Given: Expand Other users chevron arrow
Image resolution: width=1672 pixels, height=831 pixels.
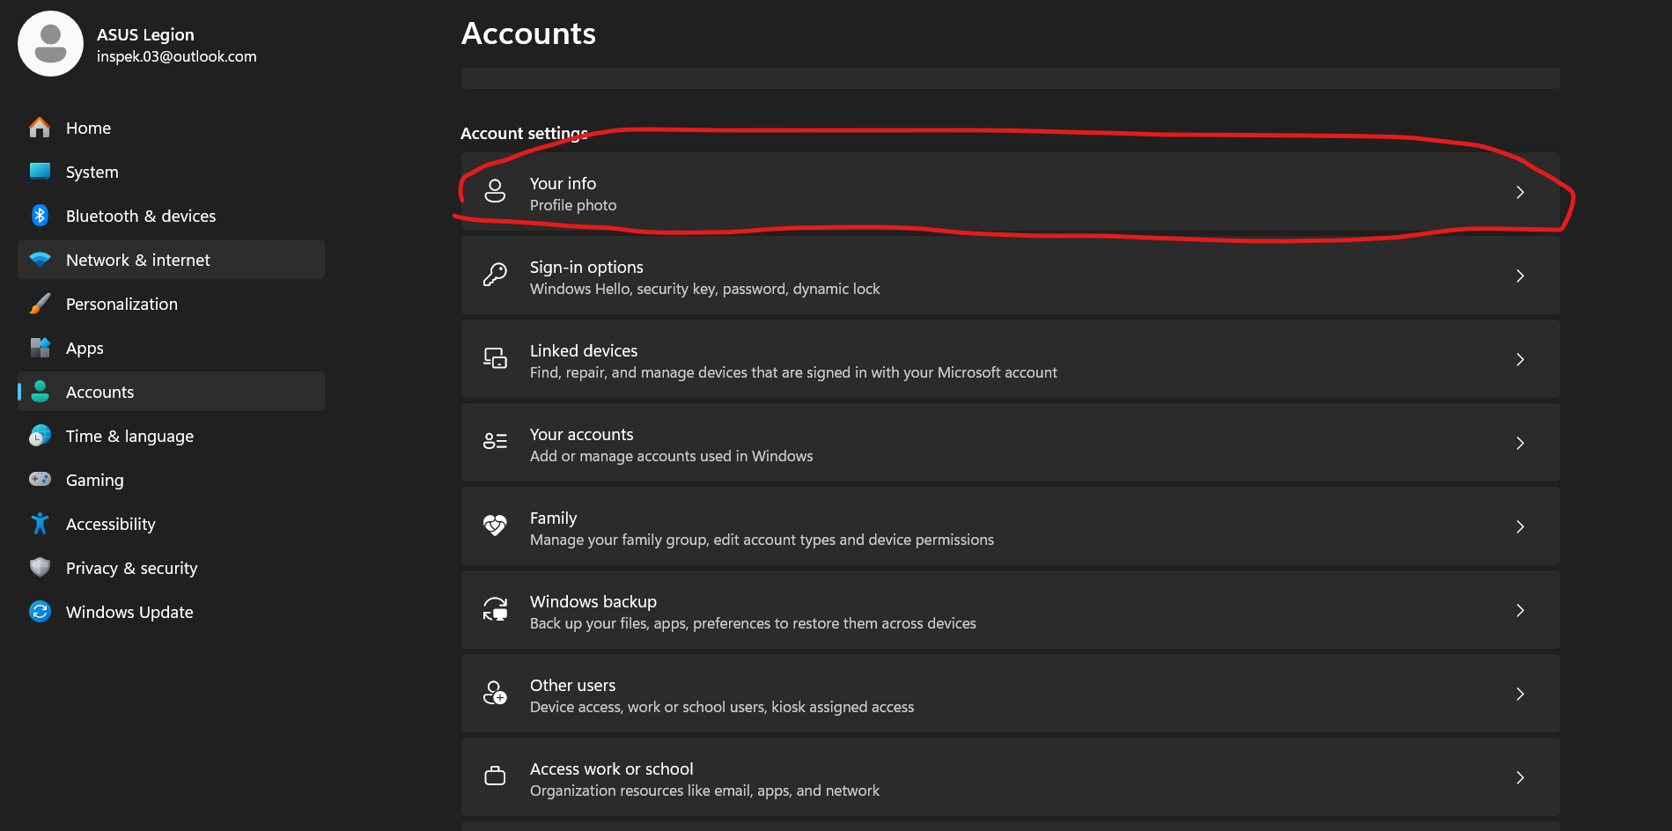Looking at the screenshot, I should [1520, 694].
